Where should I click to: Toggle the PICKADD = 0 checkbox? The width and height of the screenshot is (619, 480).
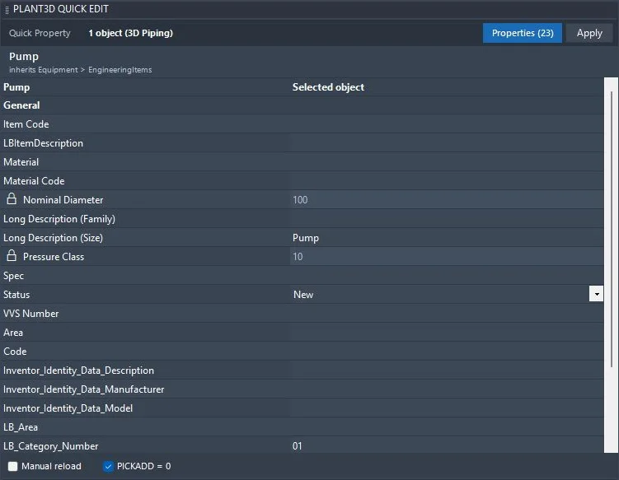coord(108,466)
